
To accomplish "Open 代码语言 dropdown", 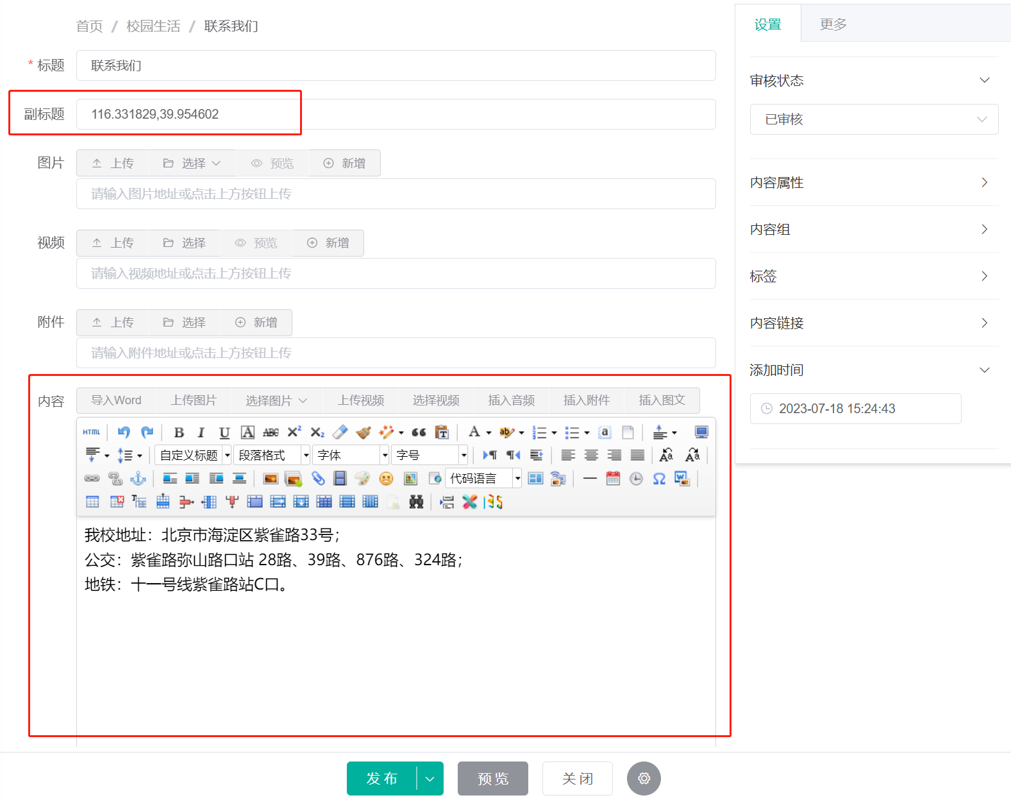I will (484, 479).
